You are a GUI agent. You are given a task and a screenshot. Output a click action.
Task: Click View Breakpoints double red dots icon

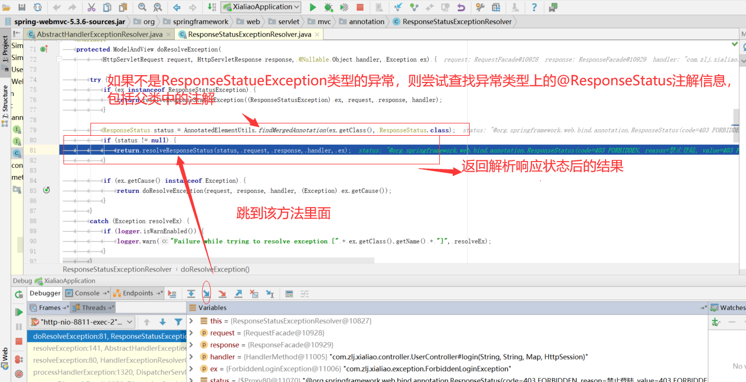19,359
